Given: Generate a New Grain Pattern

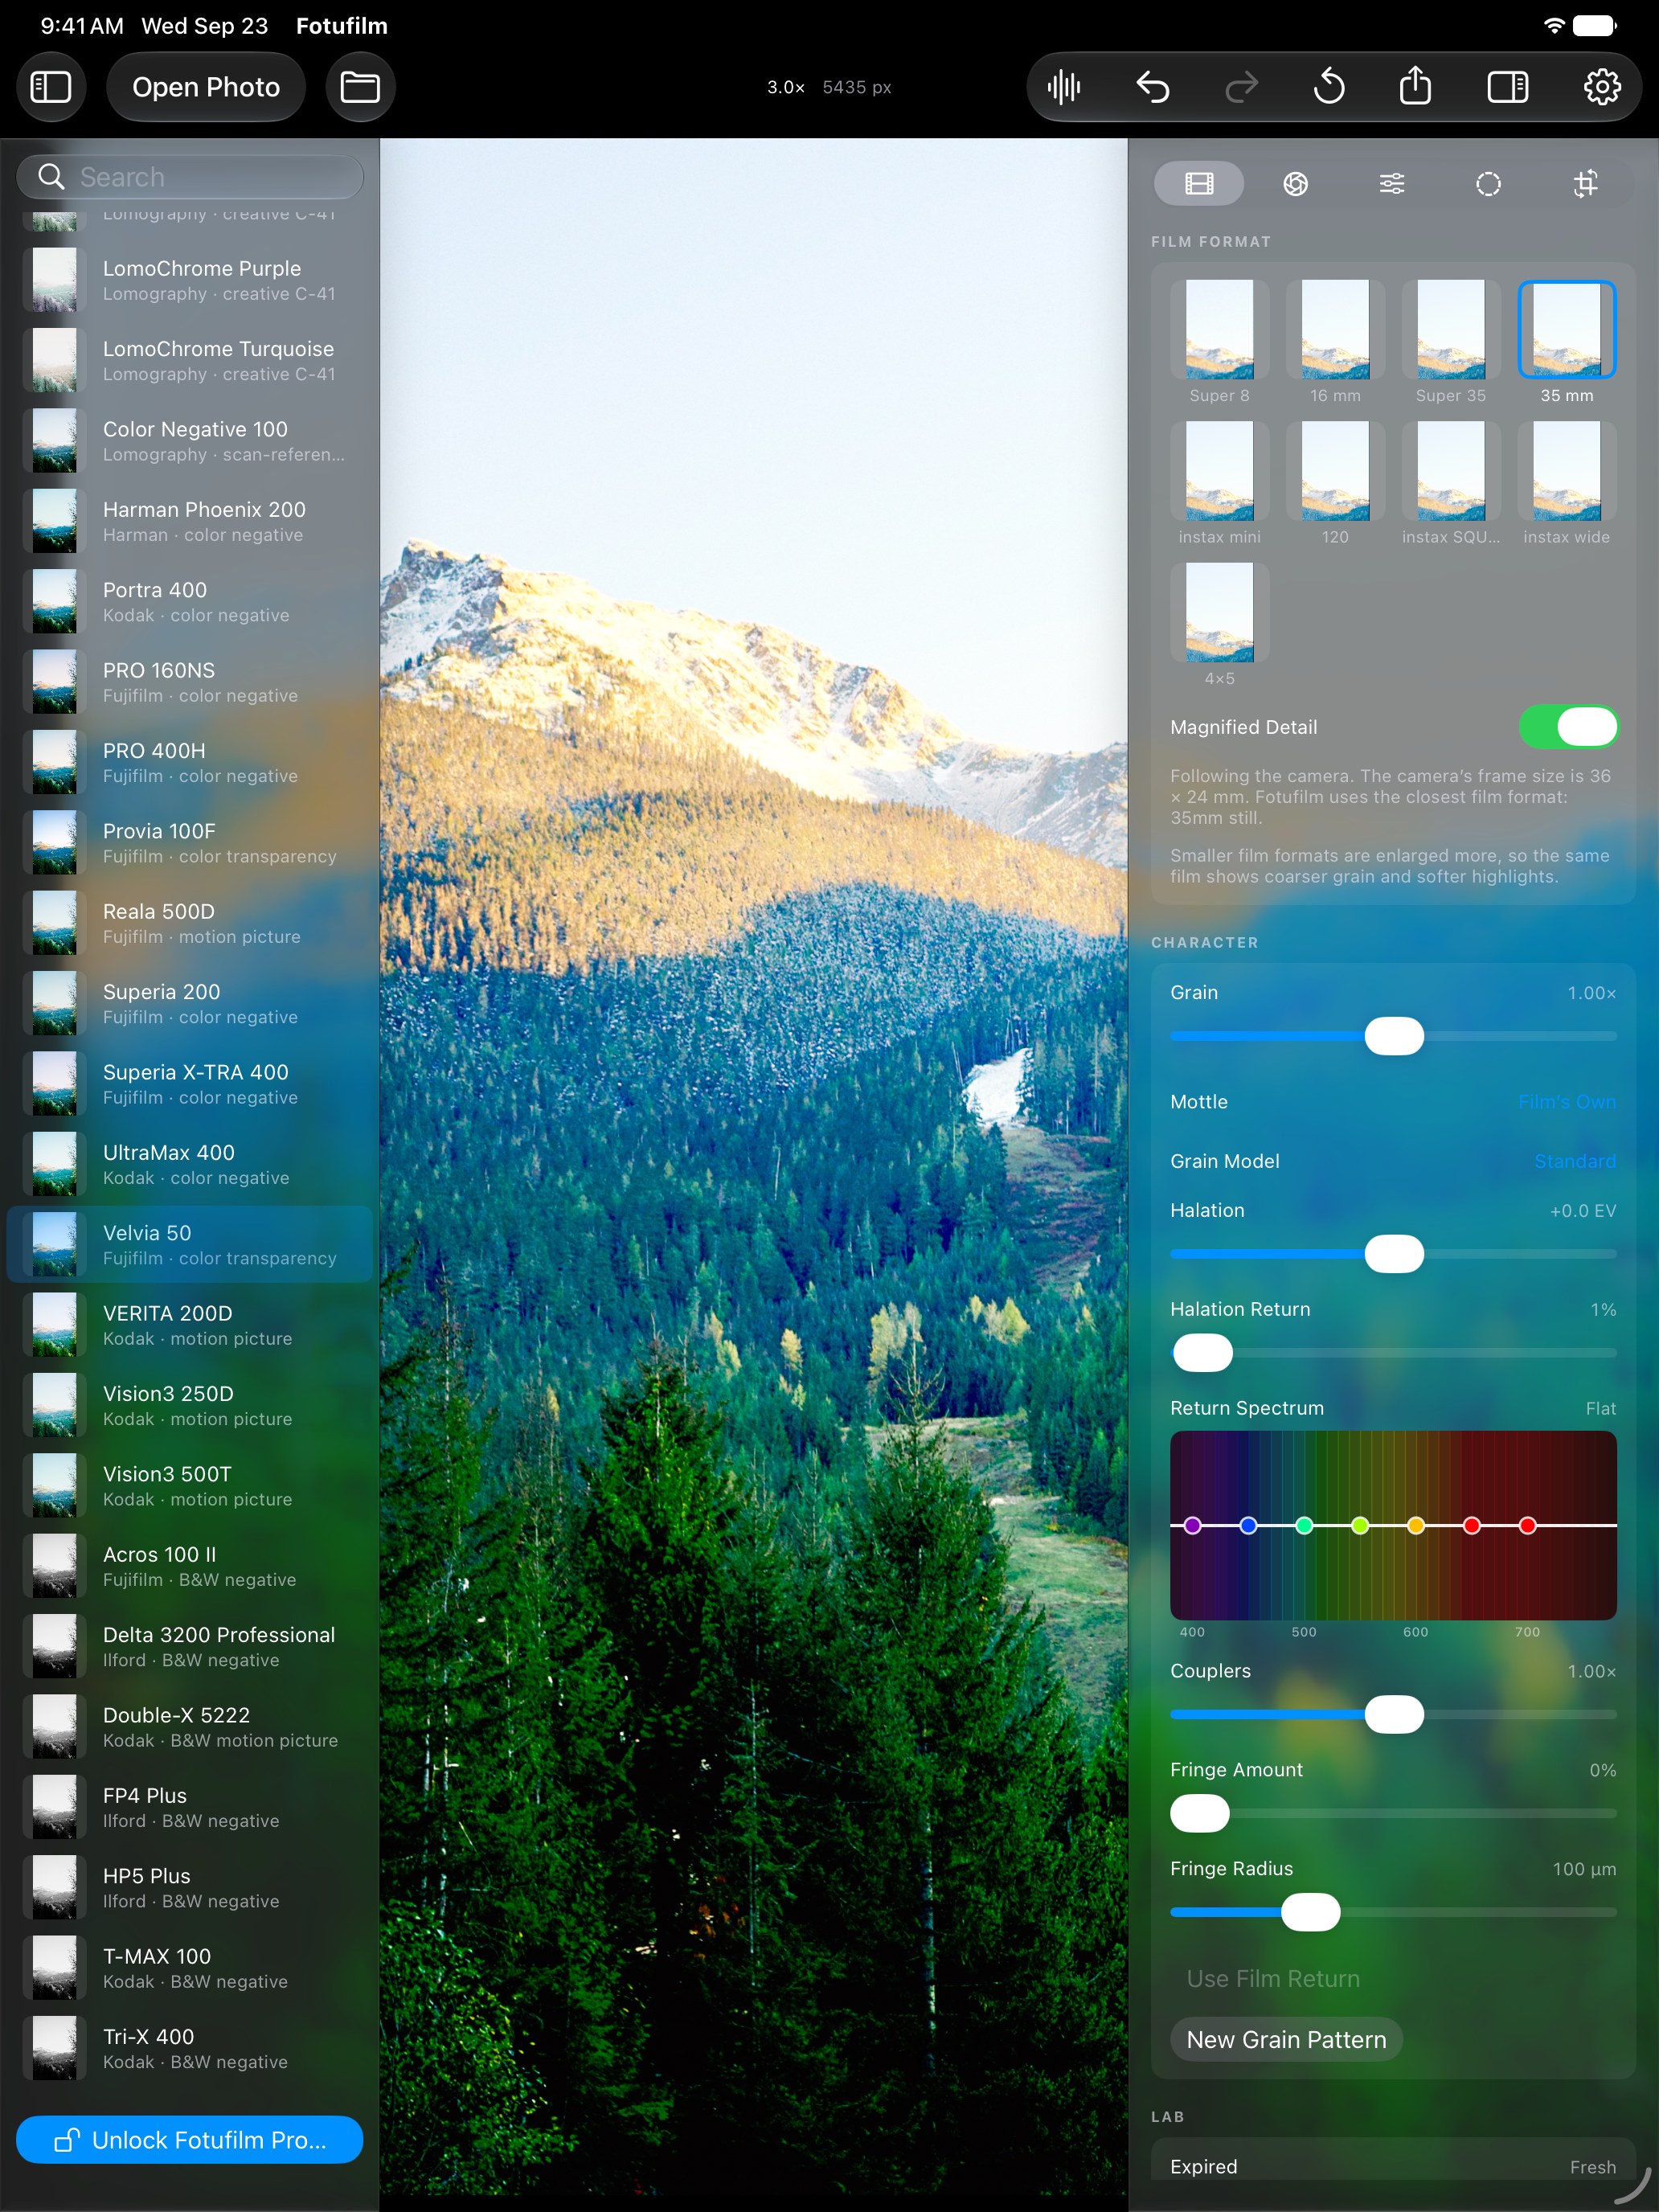Looking at the screenshot, I should [1286, 2039].
